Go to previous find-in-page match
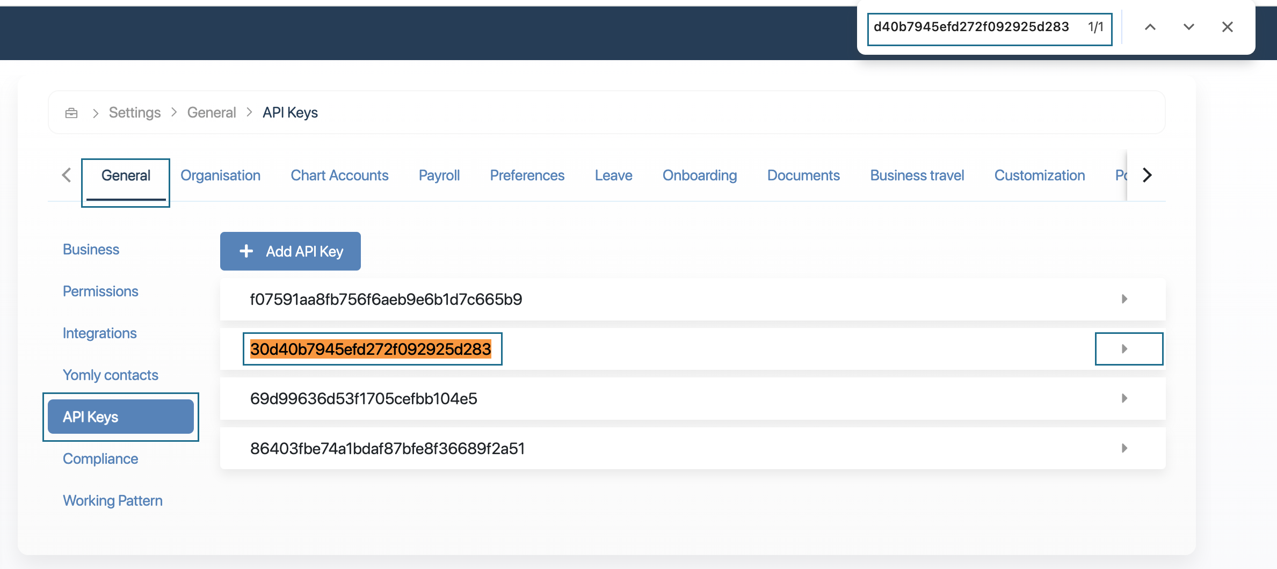1277x569 pixels. pos(1150,27)
